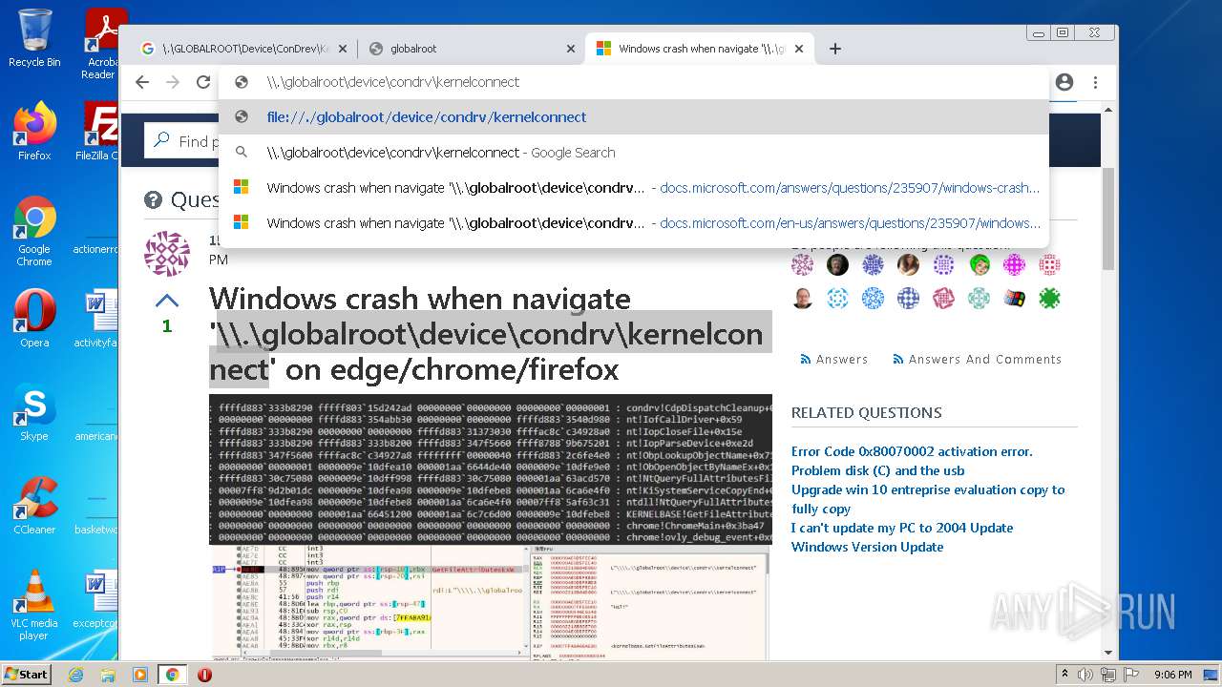The height and width of the screenshot is (687, 1222).
Task: Click the address bar text field
Action: (x=633, y=82)
